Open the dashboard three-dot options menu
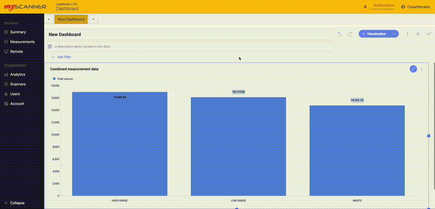This screenshot has height=209, width=435. (407, 34)
